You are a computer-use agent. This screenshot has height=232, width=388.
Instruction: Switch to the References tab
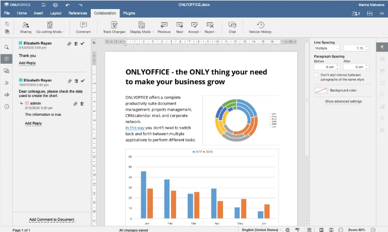[78, 13]
